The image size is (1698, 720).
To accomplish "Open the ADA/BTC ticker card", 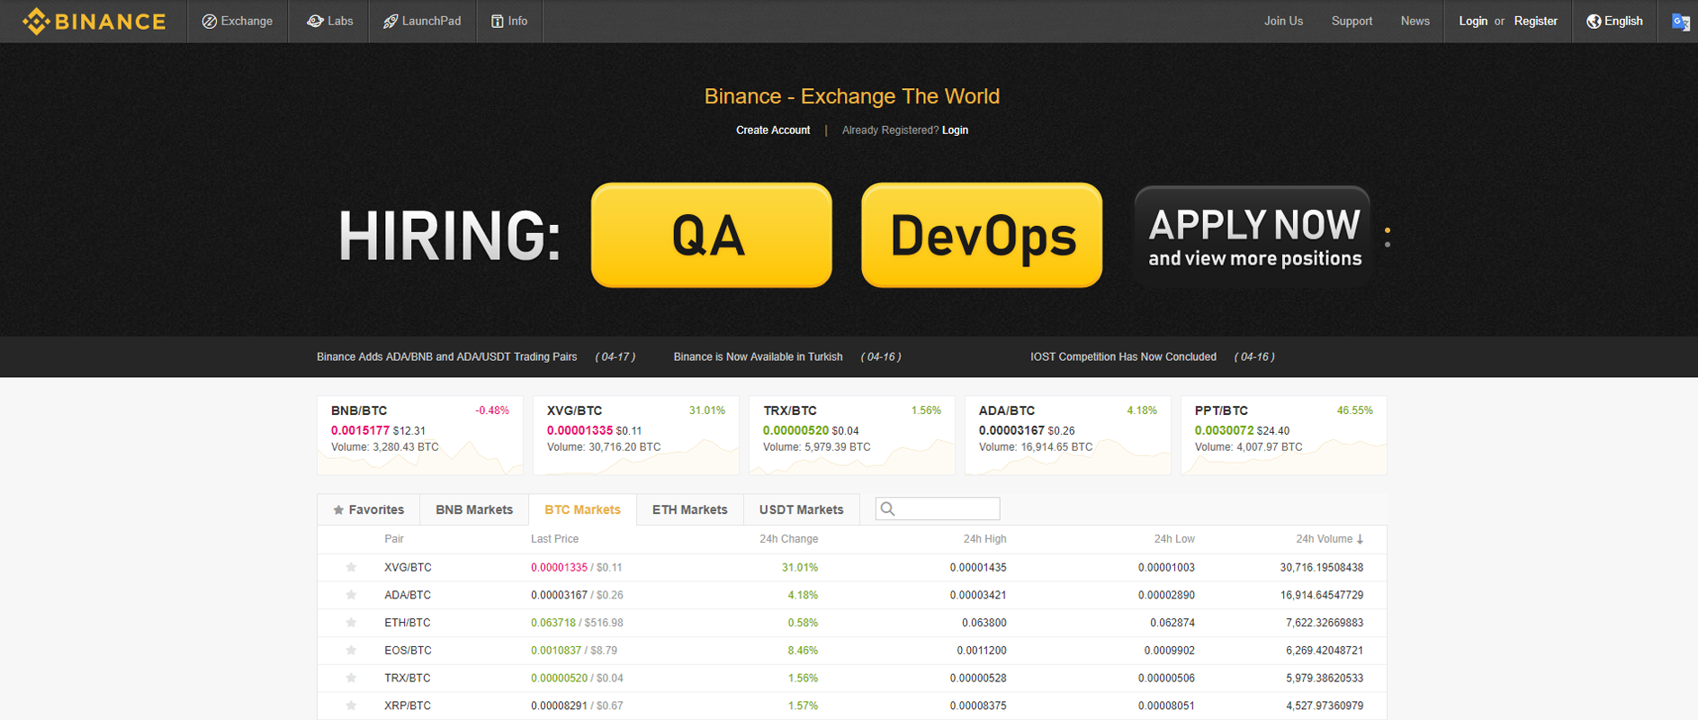I will (x=1067, y=435).
